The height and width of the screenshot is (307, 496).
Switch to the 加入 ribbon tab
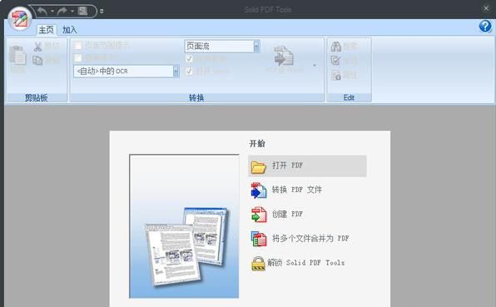point(70,30)
